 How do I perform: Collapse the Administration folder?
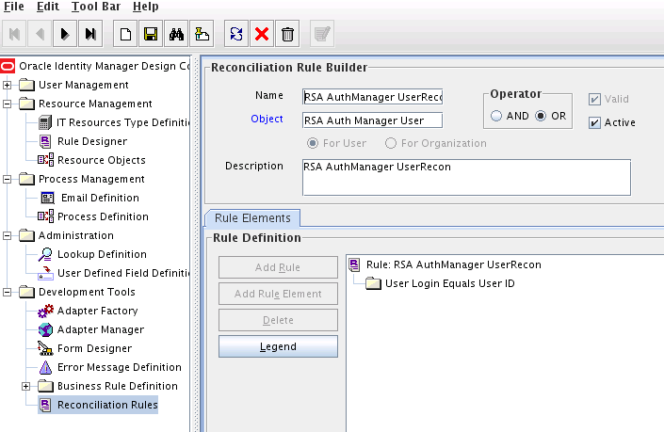coord(8,235)
